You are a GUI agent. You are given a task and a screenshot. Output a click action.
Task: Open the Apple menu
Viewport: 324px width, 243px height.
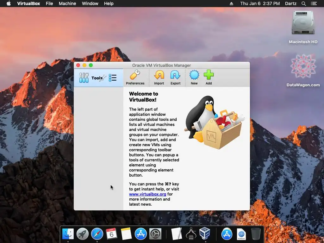tap(9, 3)
